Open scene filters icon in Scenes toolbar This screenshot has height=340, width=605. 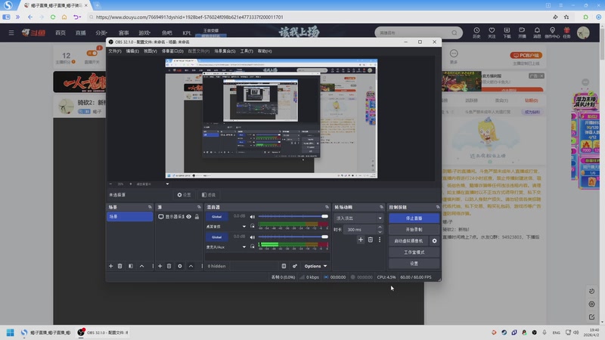tap(131, 266)
